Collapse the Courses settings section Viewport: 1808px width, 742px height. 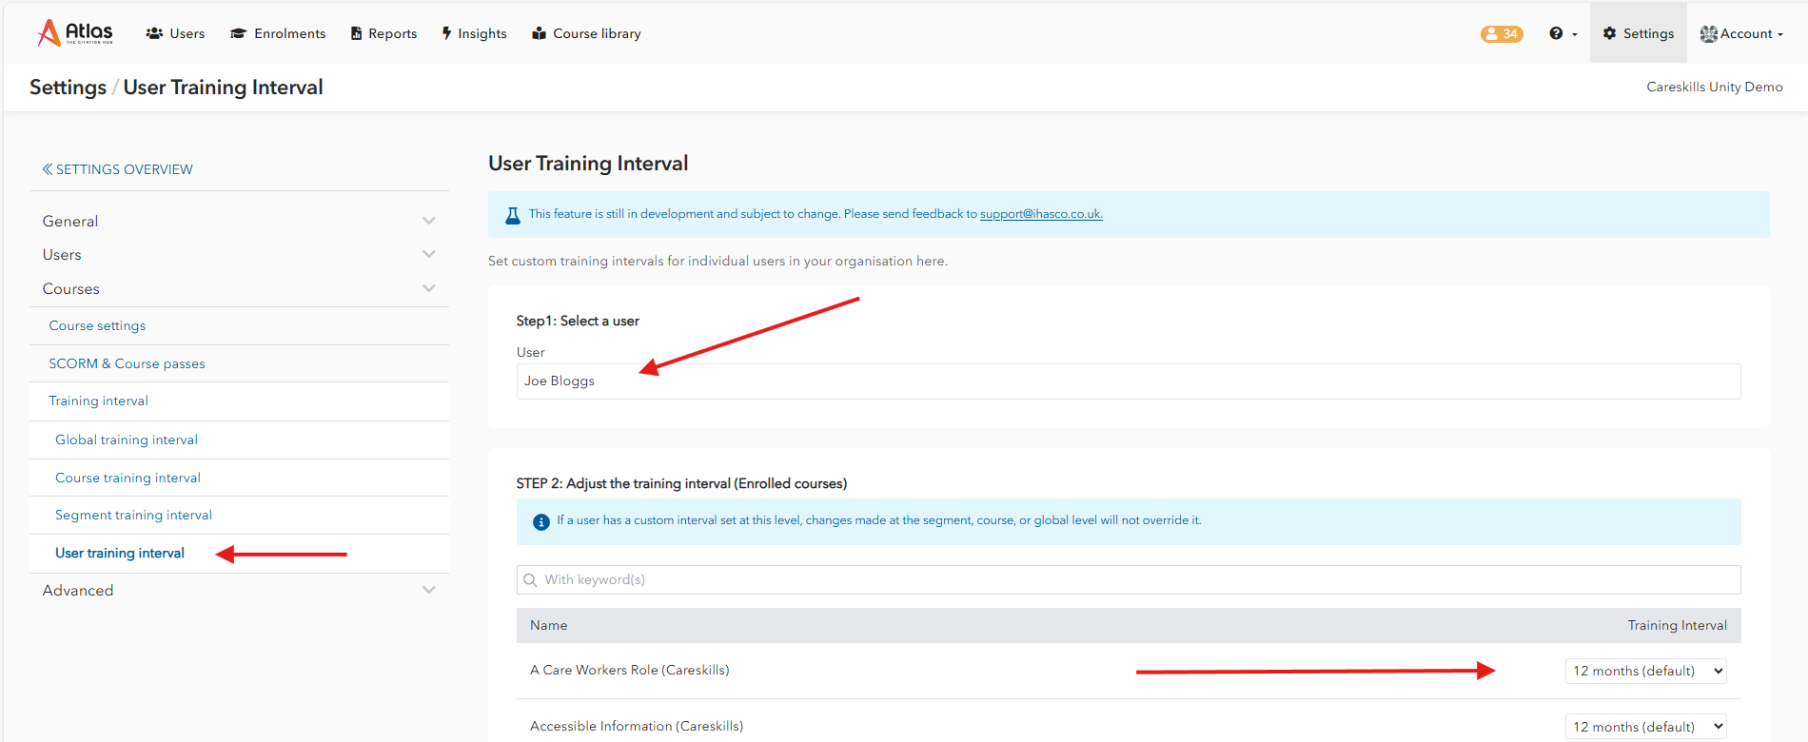pos(239,289)
